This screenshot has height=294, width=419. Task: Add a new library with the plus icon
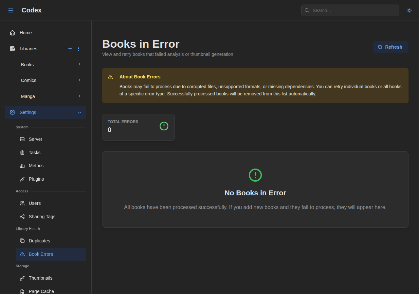click(70, 48)
